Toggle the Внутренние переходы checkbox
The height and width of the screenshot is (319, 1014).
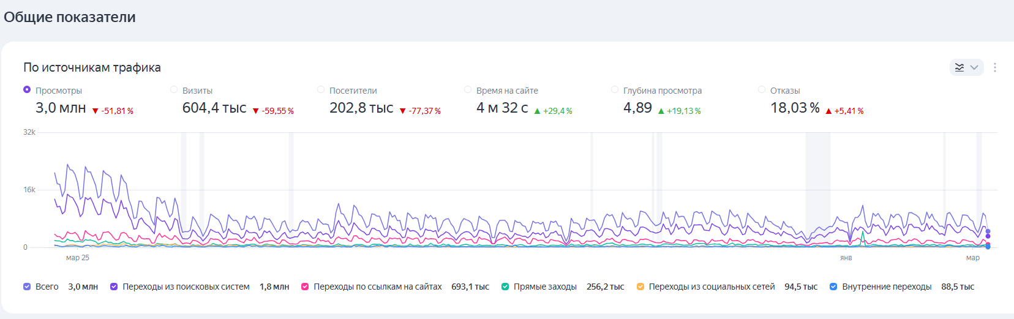833,287
